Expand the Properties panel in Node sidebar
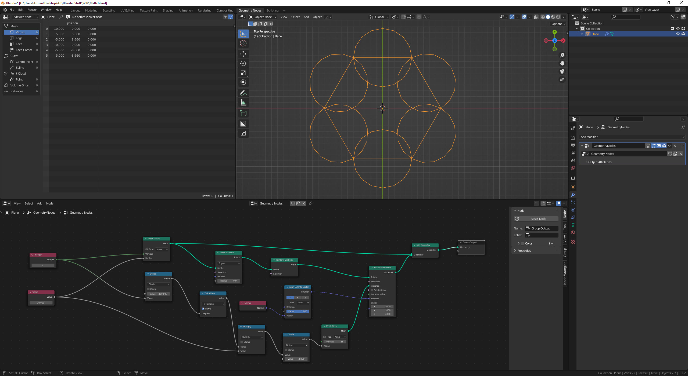The width and height of the screenshot is (688, 376). tap(524, 251)
